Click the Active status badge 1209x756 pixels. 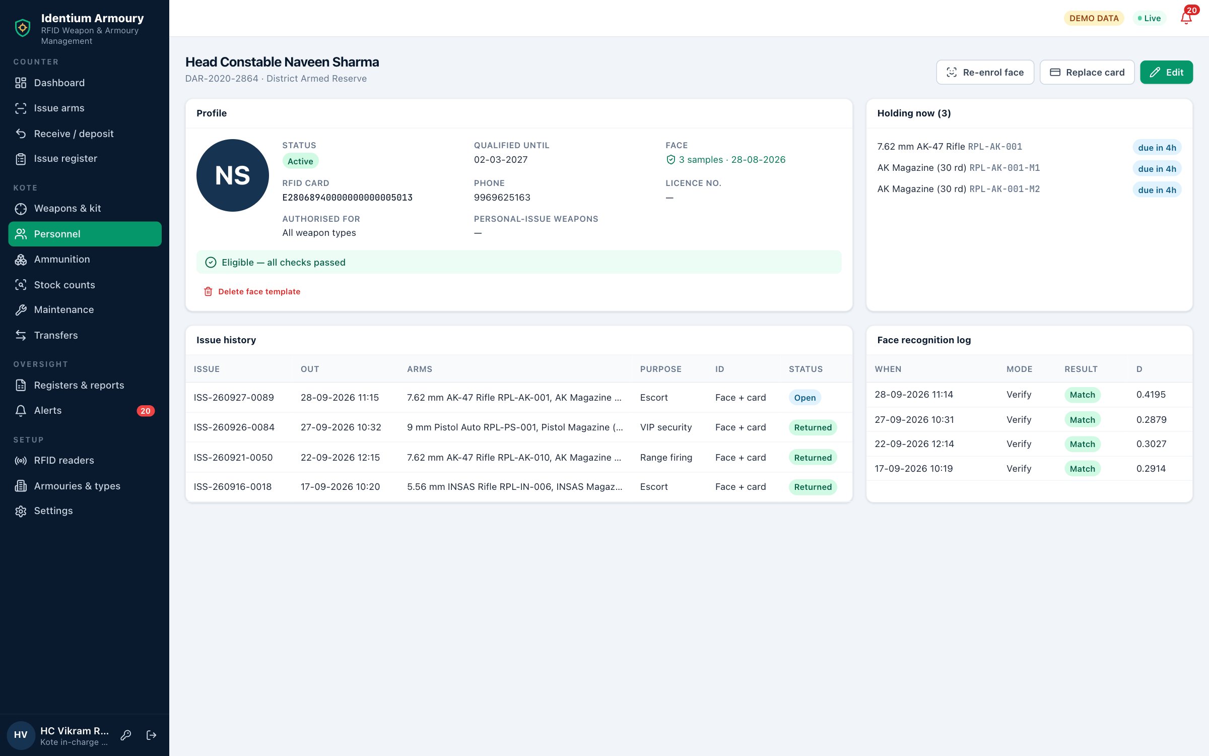click(x=300, y=161)
